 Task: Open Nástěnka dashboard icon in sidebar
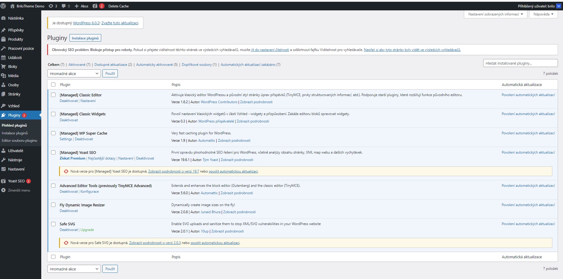(4, 18)
